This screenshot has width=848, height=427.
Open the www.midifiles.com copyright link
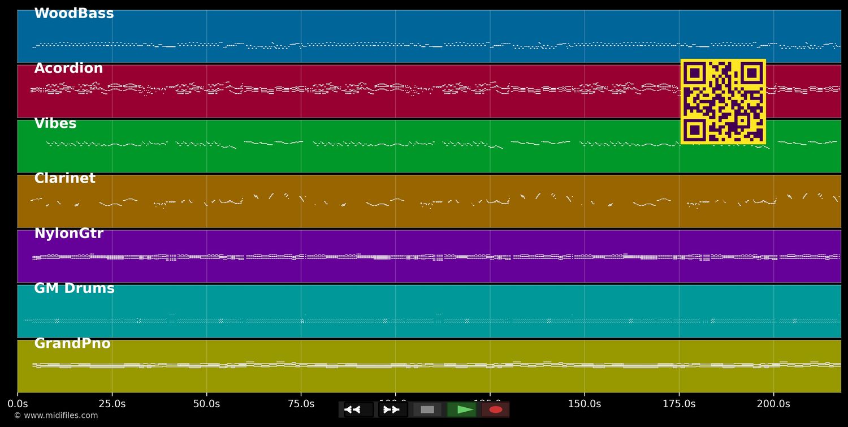(55, 416)
